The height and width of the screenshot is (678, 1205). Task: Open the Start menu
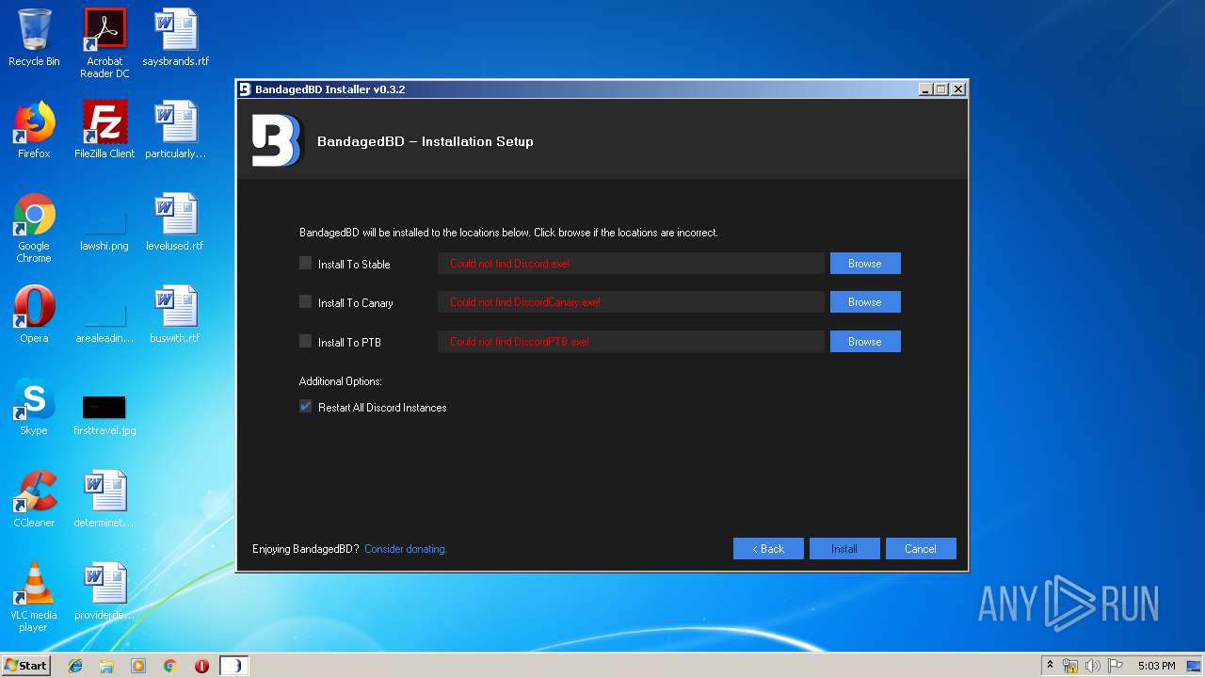click(x=25, y=666)
